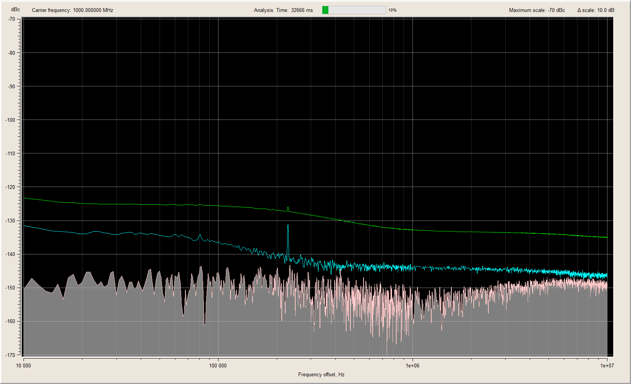This screenshot has height=384, width=631.
Task: Click the 10 000 horizontal axis label
Action: pos(24,365)
